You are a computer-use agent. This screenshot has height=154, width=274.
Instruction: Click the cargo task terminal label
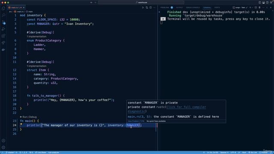[240, 8]
